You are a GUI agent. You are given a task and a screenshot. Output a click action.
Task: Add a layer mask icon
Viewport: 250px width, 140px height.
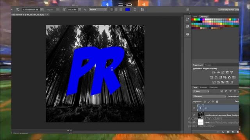(228, 132)
